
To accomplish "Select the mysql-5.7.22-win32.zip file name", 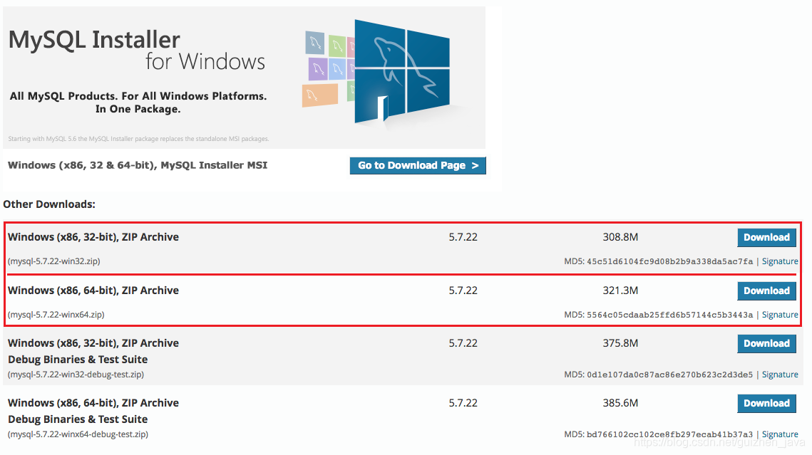I will pos(54,261).
